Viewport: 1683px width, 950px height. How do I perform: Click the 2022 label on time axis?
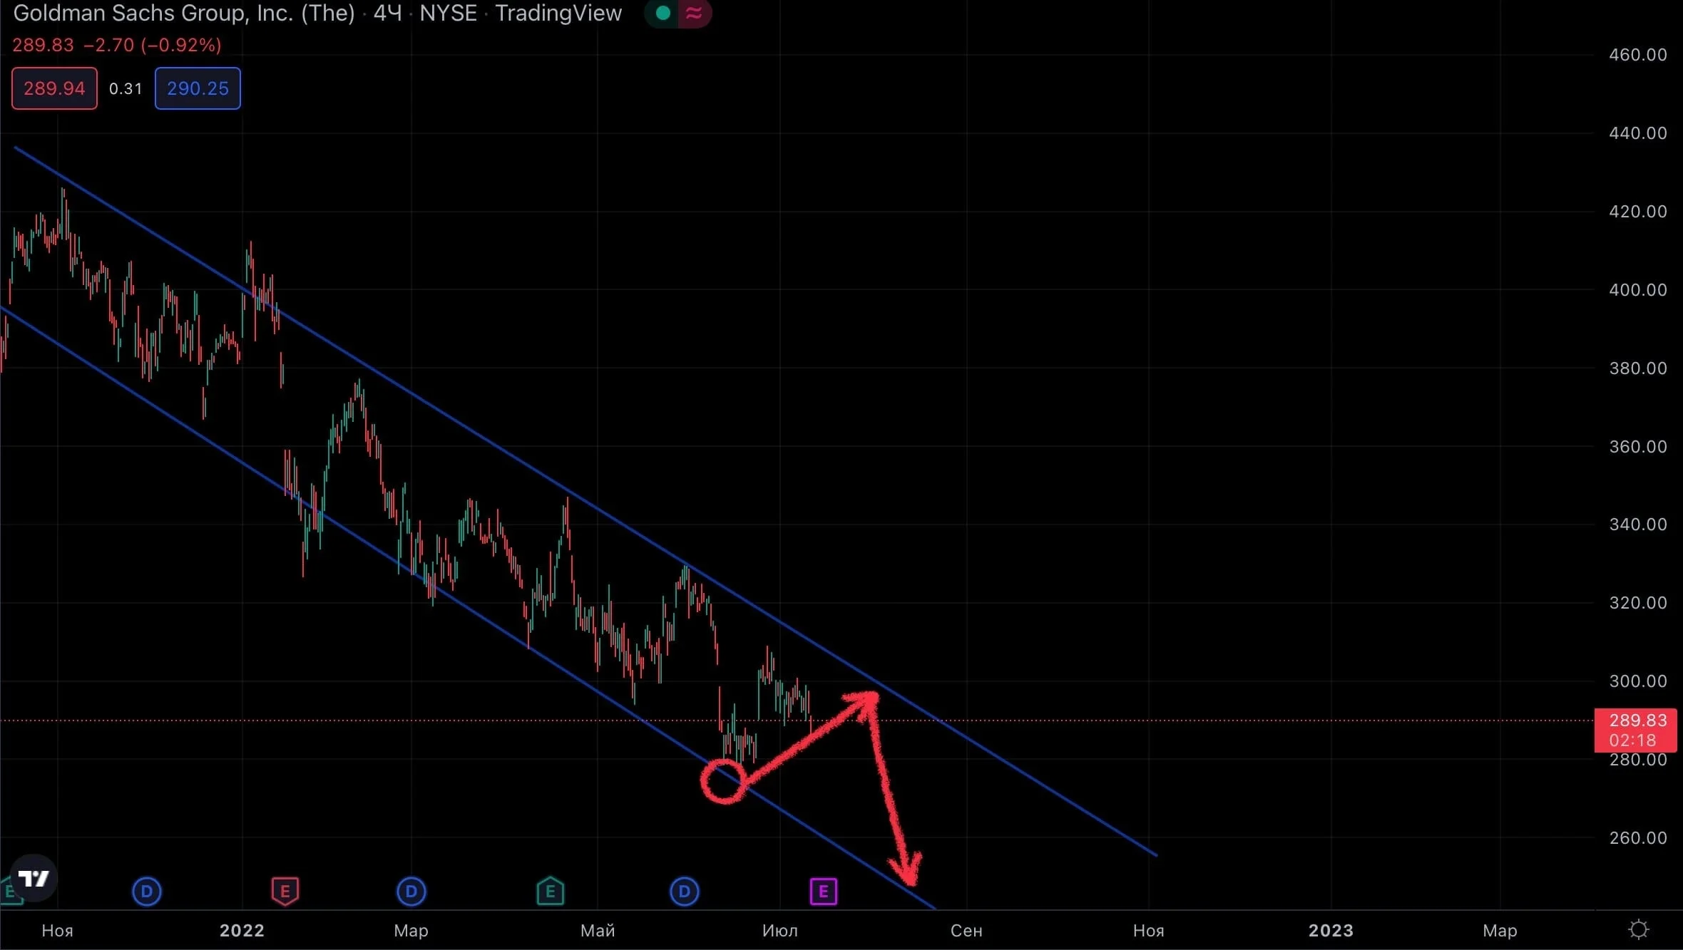tap(242, 930)
